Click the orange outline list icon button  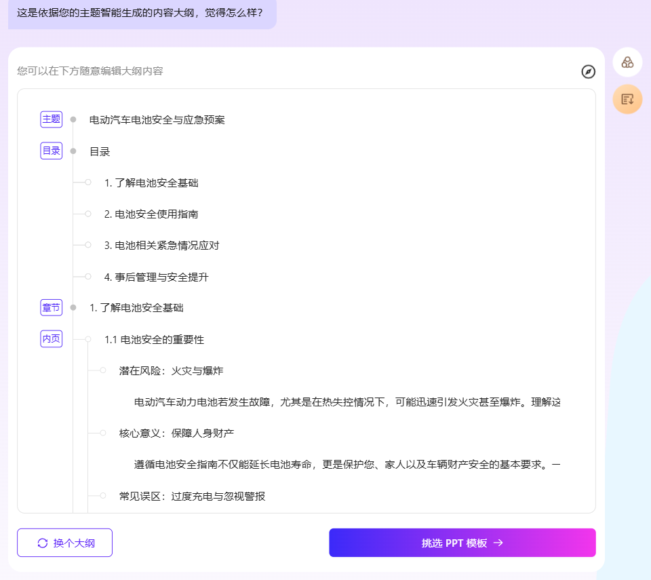pos(627,99)
